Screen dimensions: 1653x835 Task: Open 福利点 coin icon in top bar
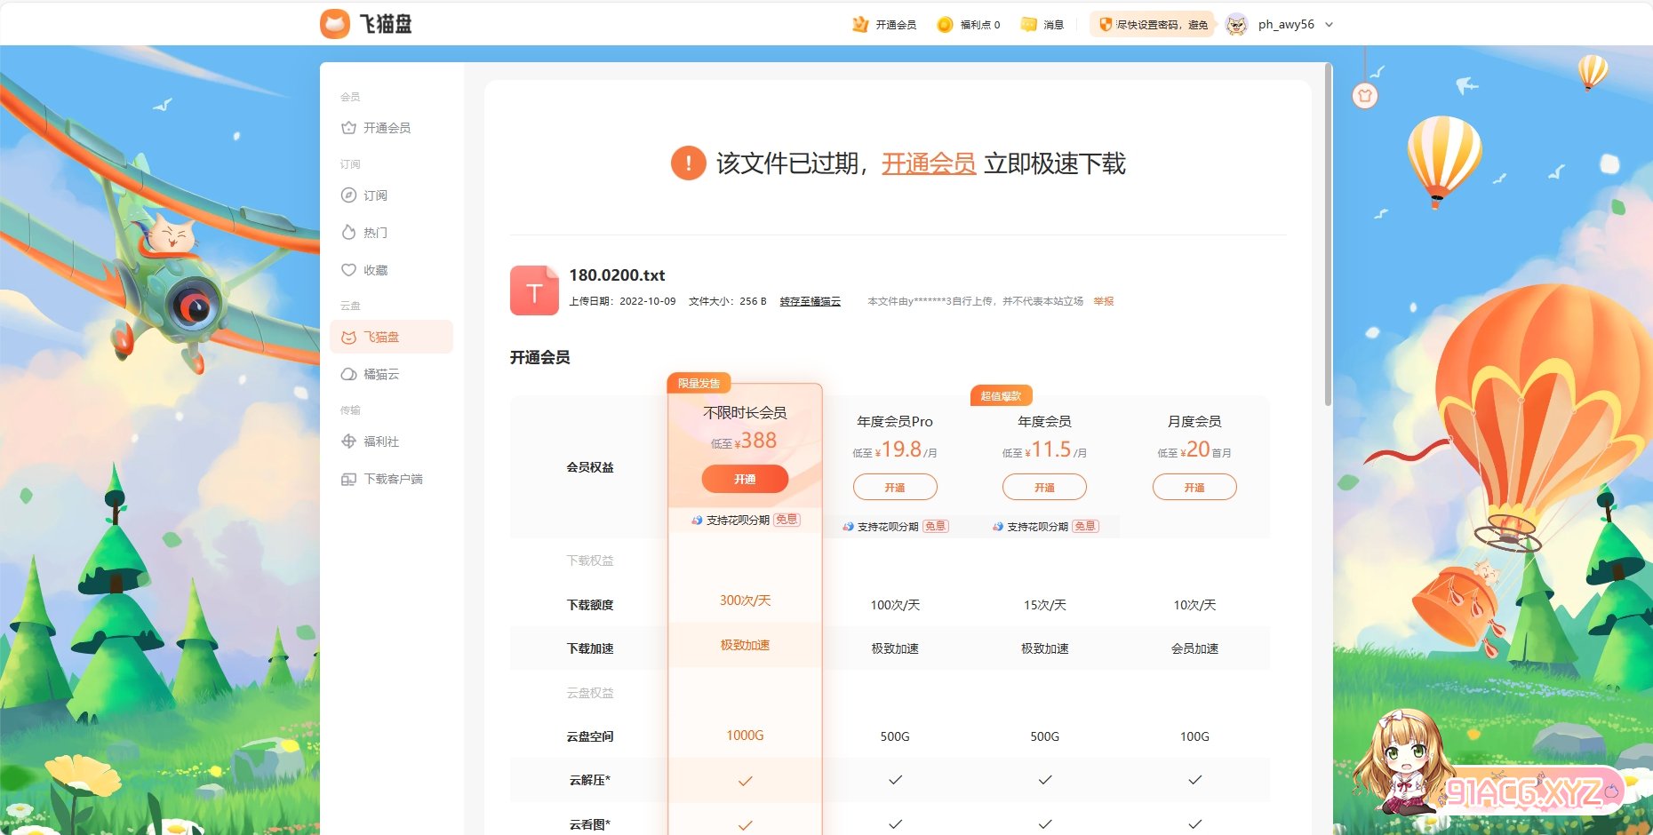945,25
